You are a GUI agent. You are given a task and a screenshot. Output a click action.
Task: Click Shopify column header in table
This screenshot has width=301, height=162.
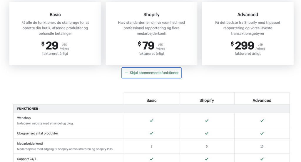[x=207, y=100]
